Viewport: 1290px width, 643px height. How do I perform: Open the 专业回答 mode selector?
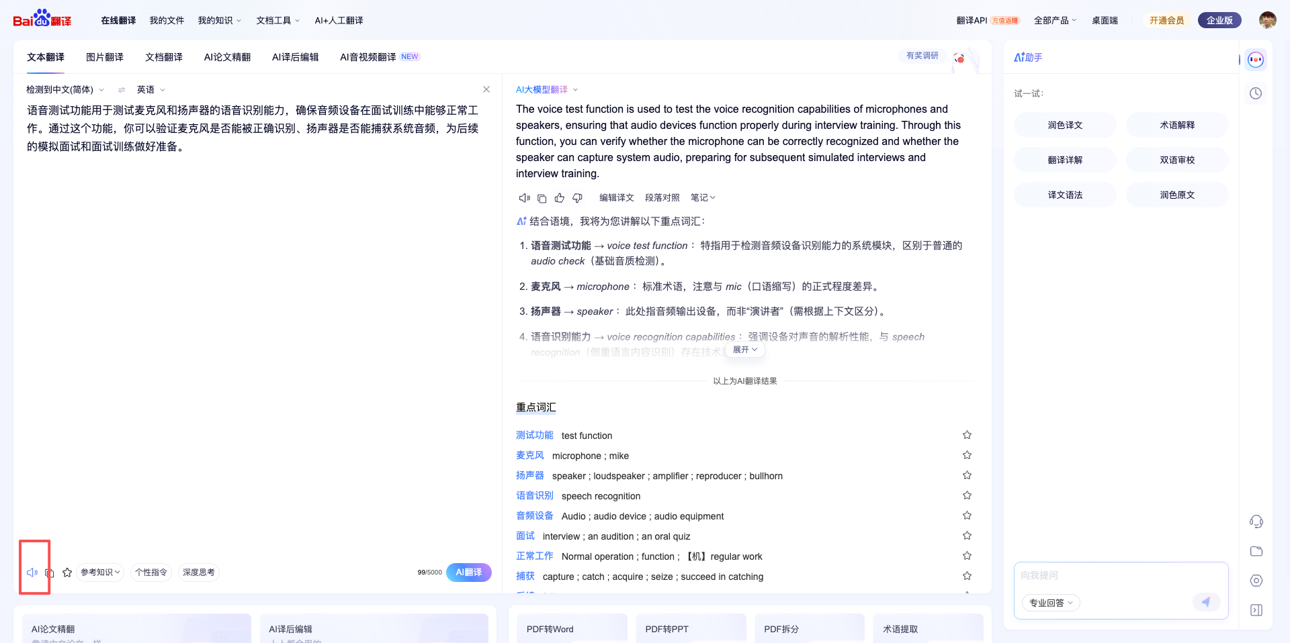[x=1050, y=602]
